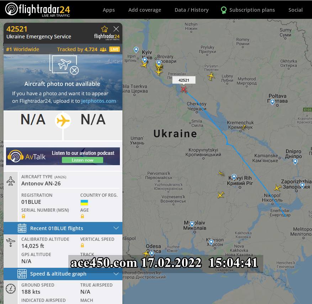Close the 42521 flight details panel
The height and width of the screenshot is (304, 312).
point(116,29)
